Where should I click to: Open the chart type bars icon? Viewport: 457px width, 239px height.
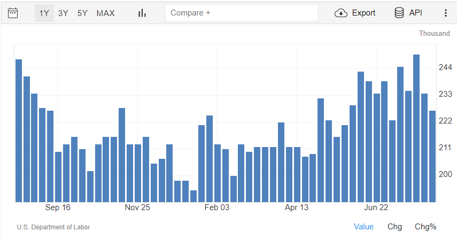[x=142, y=13]
